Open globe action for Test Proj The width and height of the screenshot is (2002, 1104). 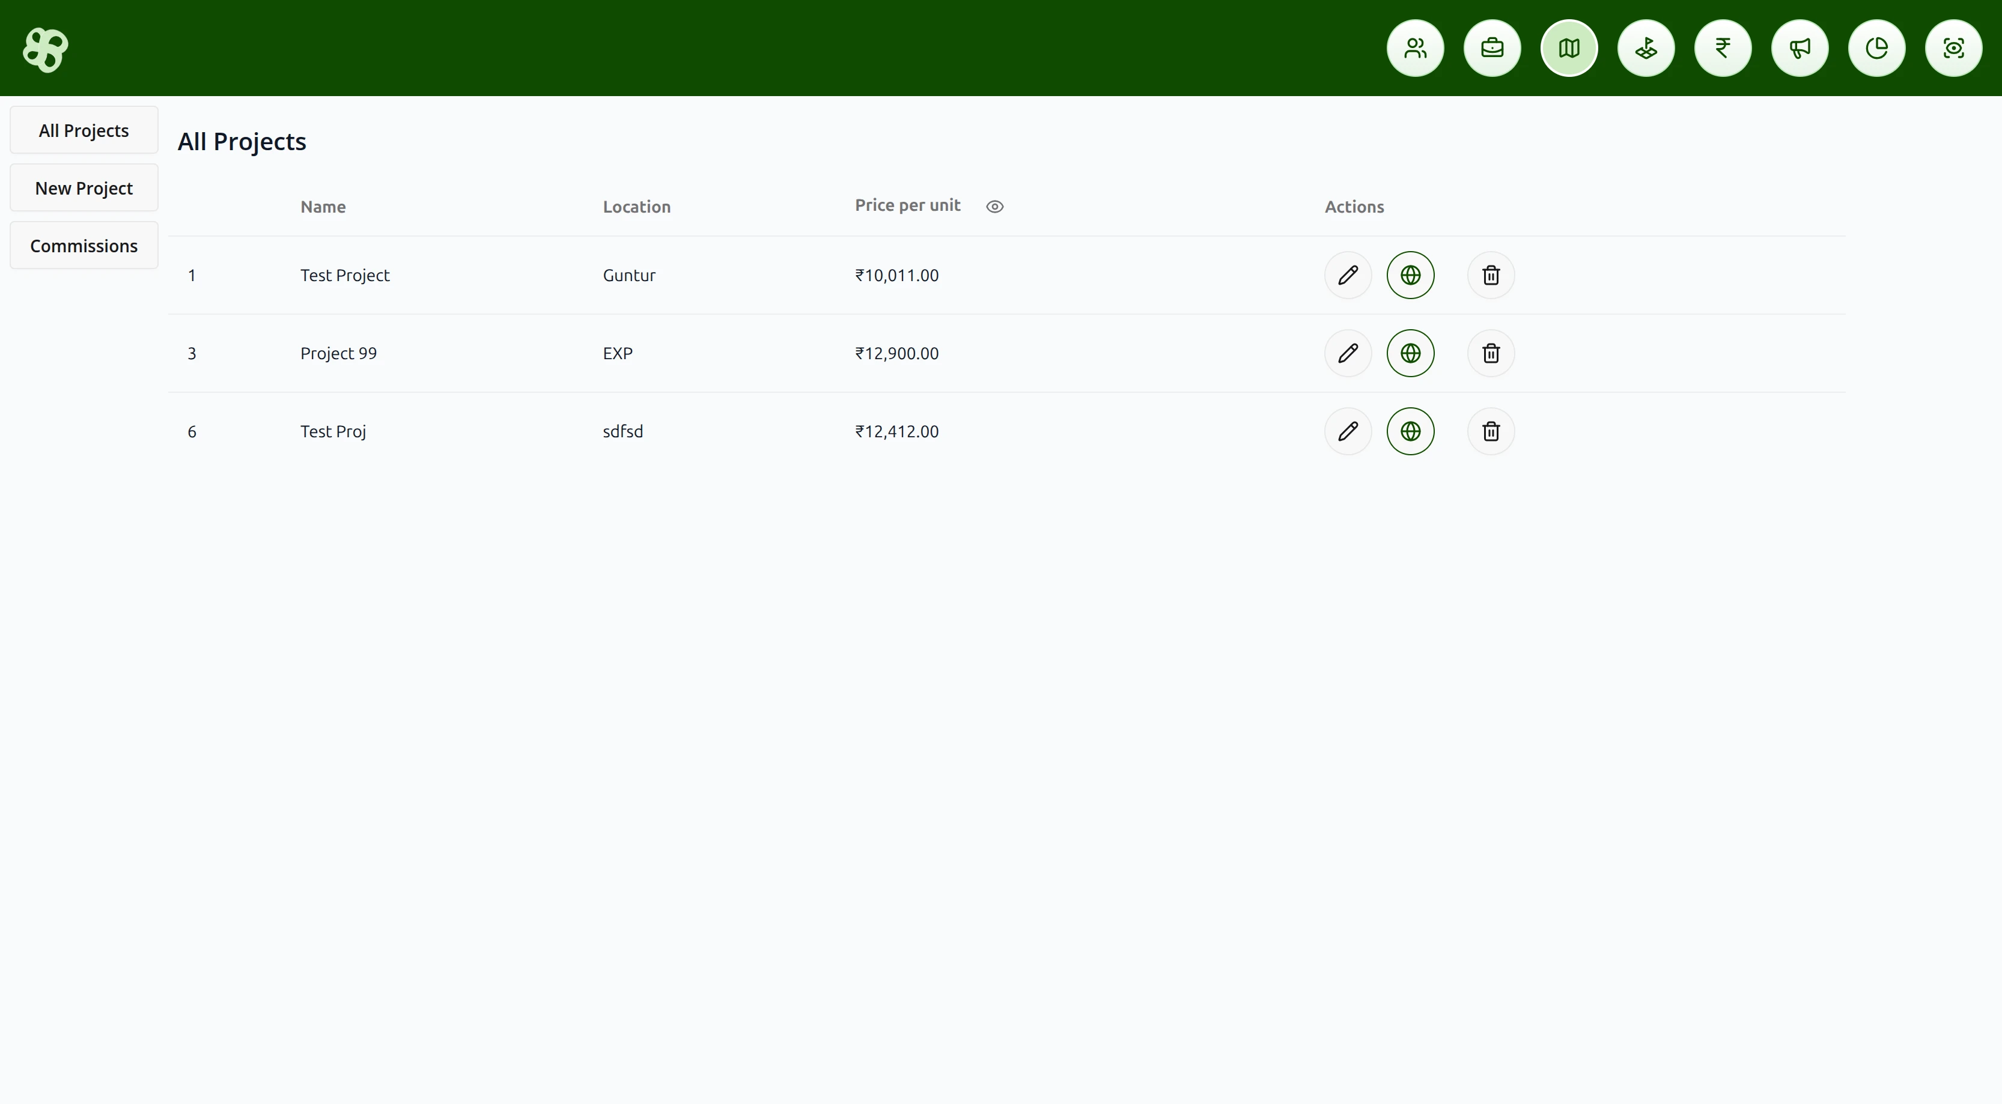[1411, 431]
